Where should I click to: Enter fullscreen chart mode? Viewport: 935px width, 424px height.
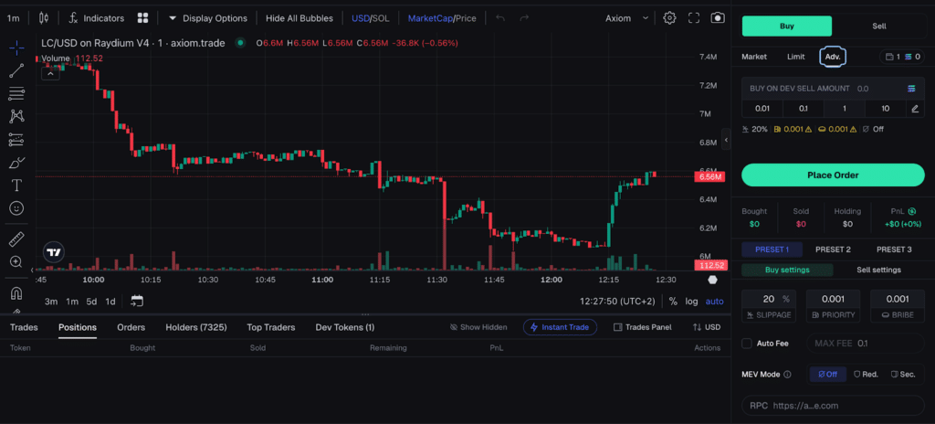694,18
